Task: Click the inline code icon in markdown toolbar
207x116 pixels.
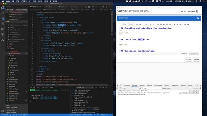Action: (185, 24)
